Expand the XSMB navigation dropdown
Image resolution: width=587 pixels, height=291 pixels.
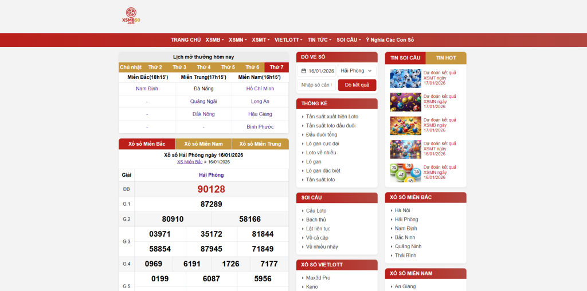[214, 40]
